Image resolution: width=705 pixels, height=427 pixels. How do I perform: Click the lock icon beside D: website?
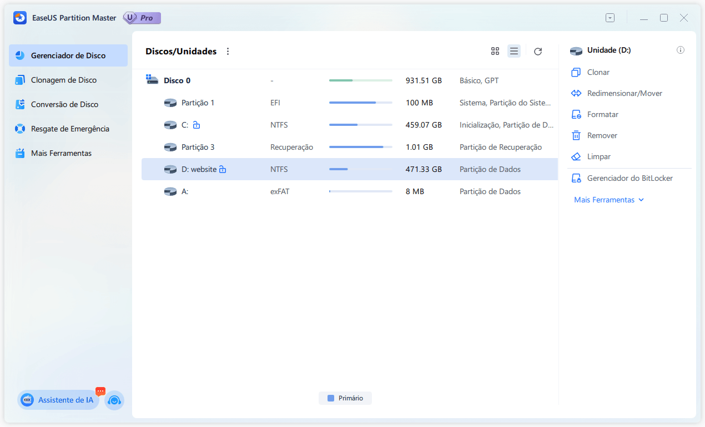pyautogui.click(x=223, y=169)
